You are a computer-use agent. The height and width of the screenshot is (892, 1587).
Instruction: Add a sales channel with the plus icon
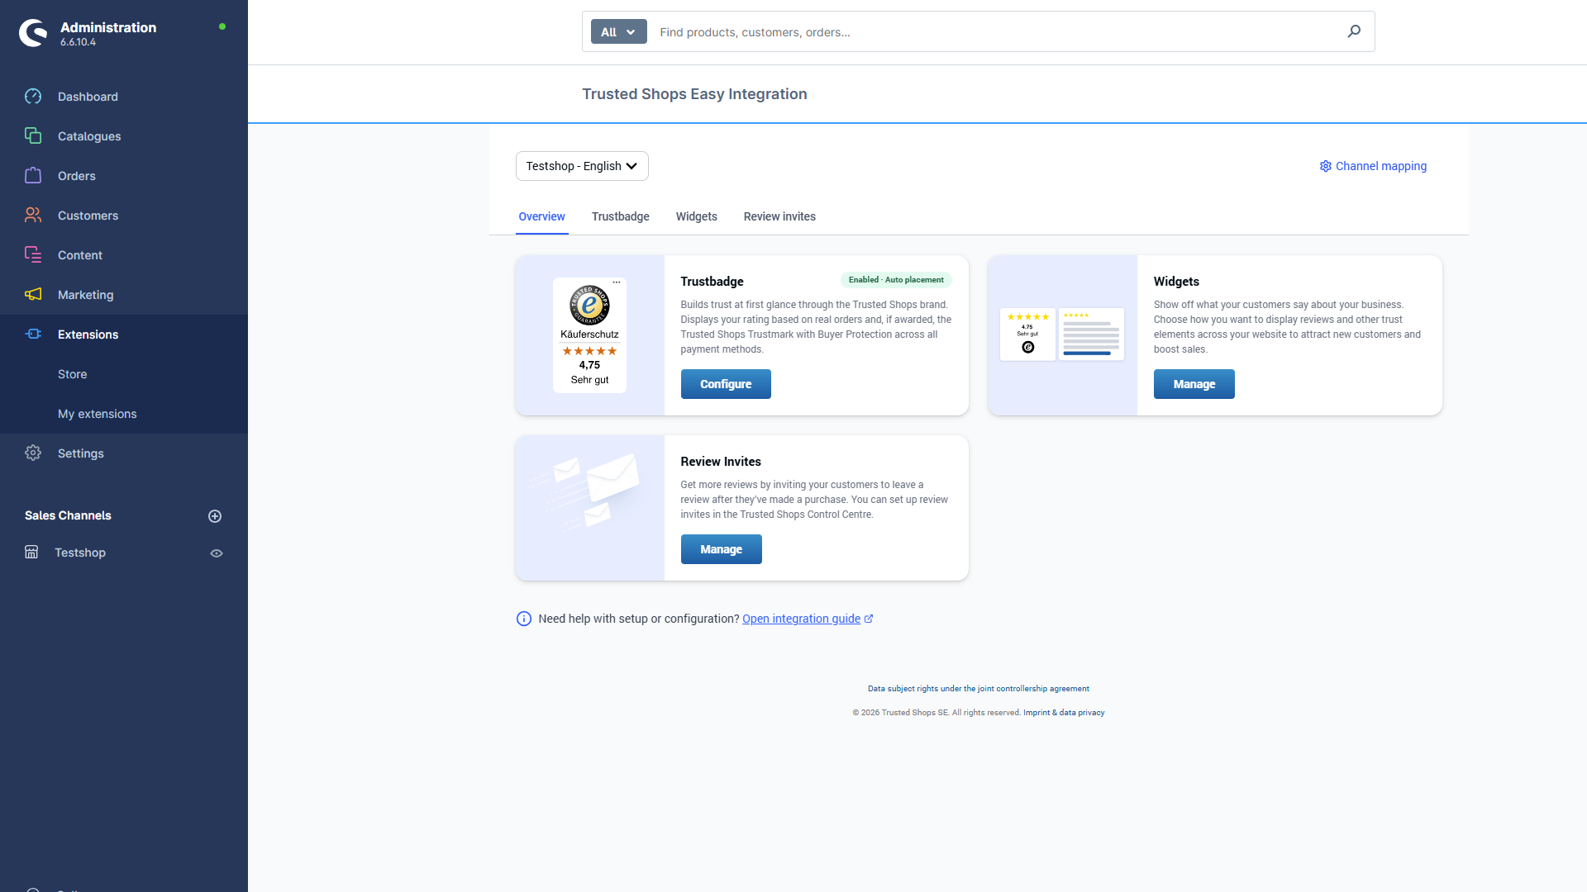pos(215,515)
